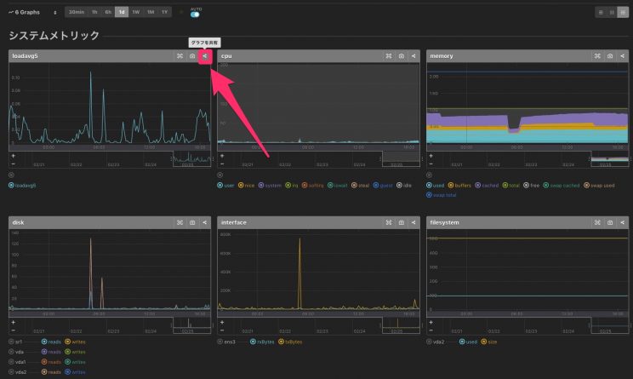Click the share icon on disk graph
This screenshot has height=379, width=633.
(x=204, y=222)
